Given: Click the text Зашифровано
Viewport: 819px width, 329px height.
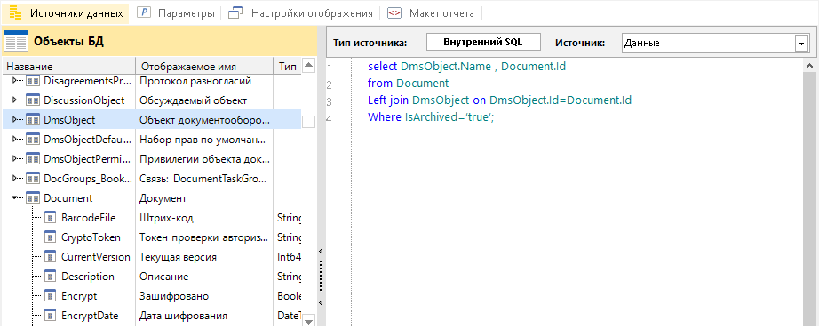Looking at the screenshot, I should click(174, 296).
